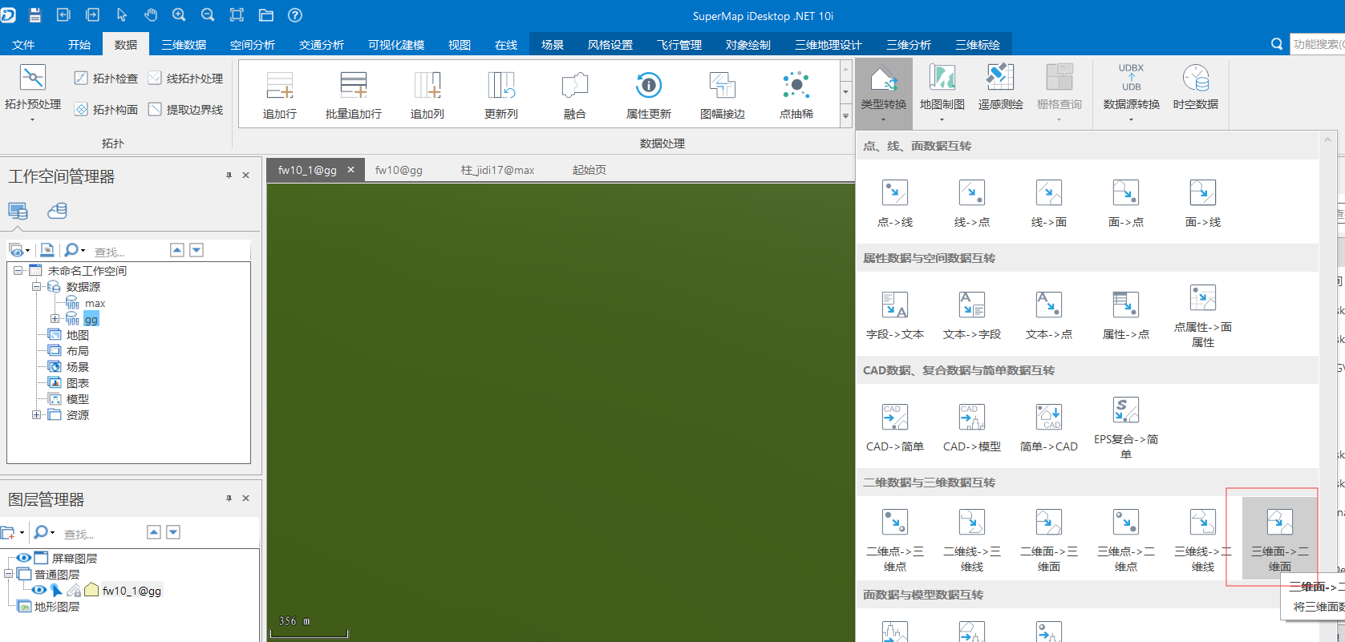
Task: Toggle visibility of 屏幕图层
Action: pyautogui.click(x=24, y=558)
